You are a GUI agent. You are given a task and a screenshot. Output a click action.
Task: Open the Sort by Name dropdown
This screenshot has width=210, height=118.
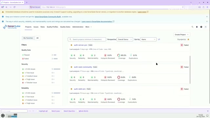click(x=148, y=39)
